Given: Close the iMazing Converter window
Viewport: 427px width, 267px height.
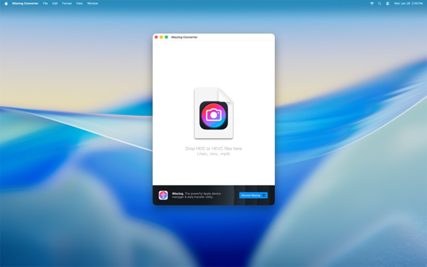Looking at the screenshot, I should (x=156, y=37).
